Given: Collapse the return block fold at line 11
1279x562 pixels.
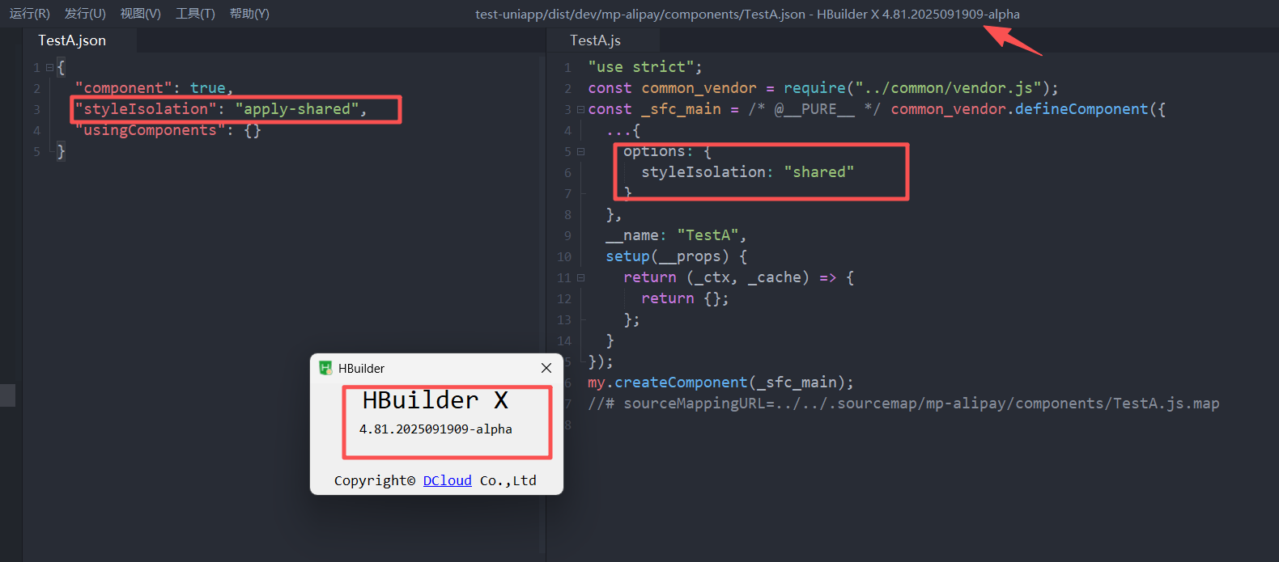Looking at the screenshot, I should tap(580, 278).
